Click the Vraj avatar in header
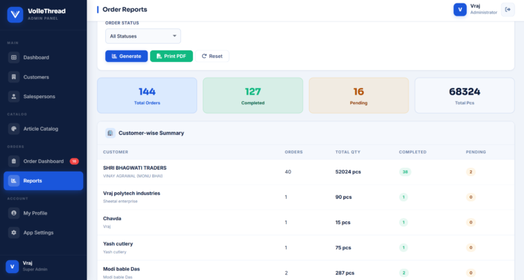Viewport: 524px width, 280px height. tap(461, 10)
